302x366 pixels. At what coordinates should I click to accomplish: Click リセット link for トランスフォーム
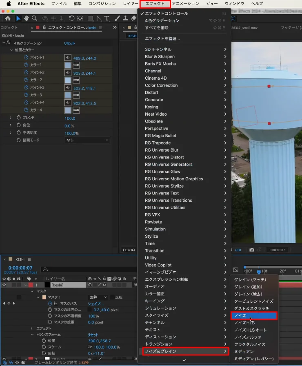pos(93,335)
